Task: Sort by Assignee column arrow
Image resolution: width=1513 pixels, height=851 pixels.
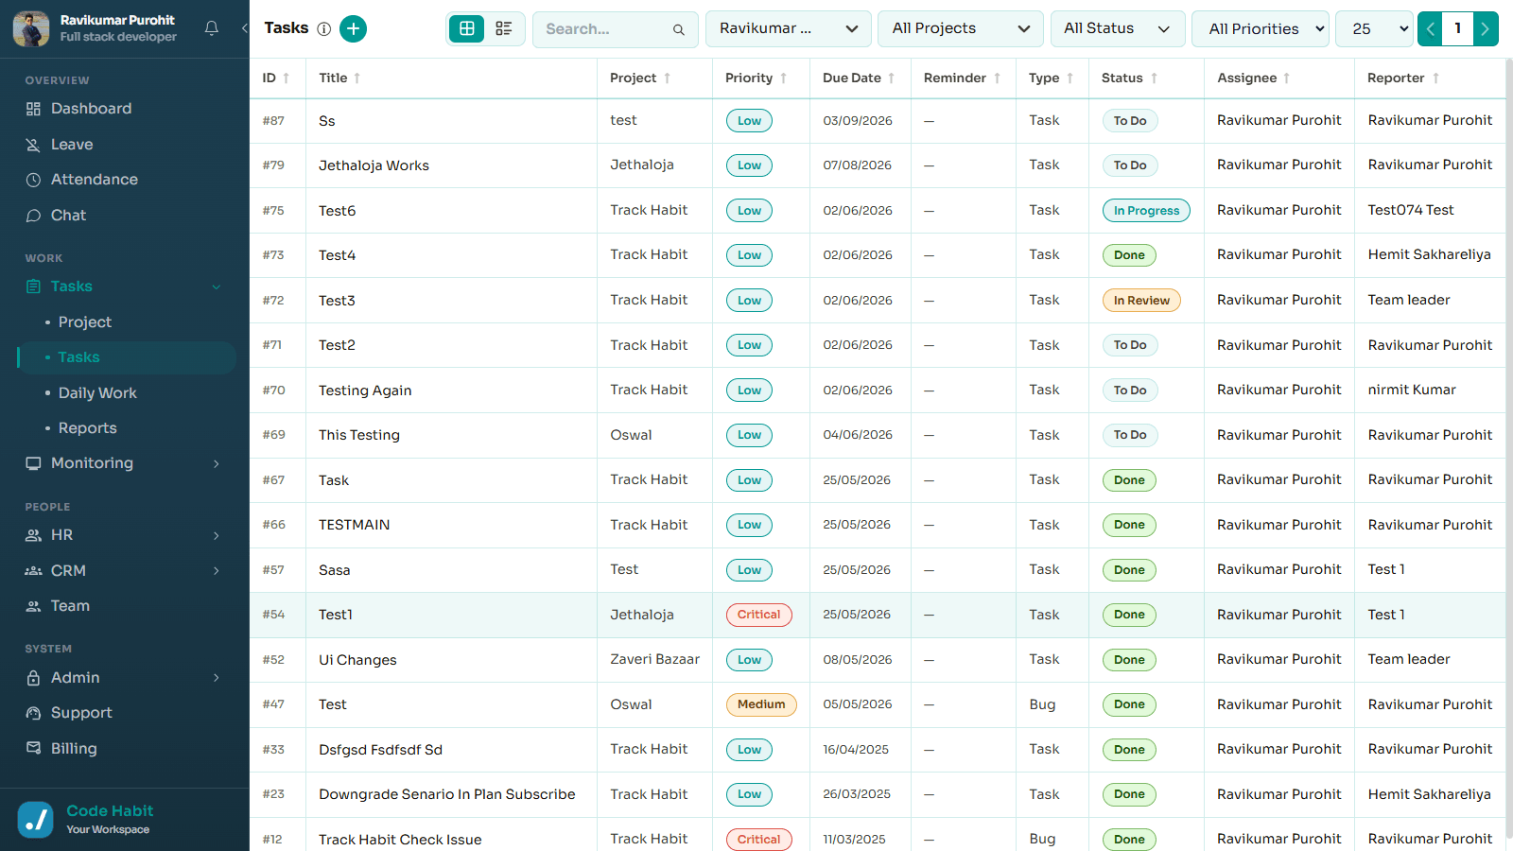Action: (x=1287, y=78)
